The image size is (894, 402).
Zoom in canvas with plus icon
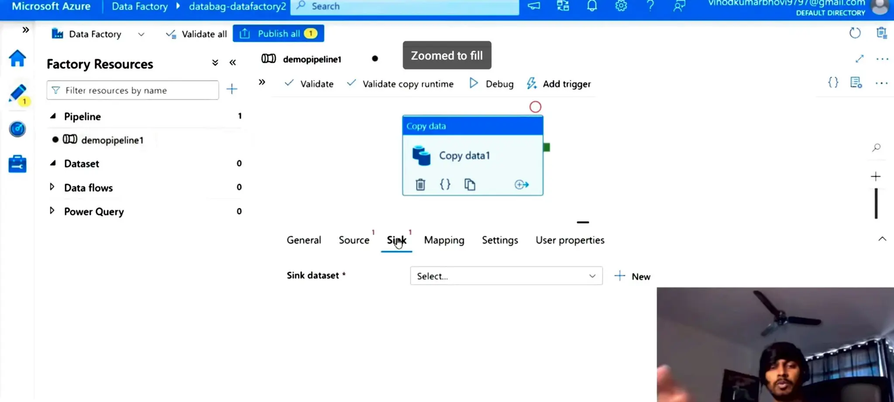pyautogui.click(x=876, y=176)
